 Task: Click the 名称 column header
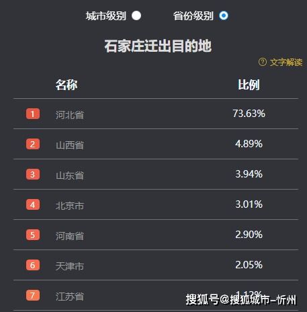point(67,85)
